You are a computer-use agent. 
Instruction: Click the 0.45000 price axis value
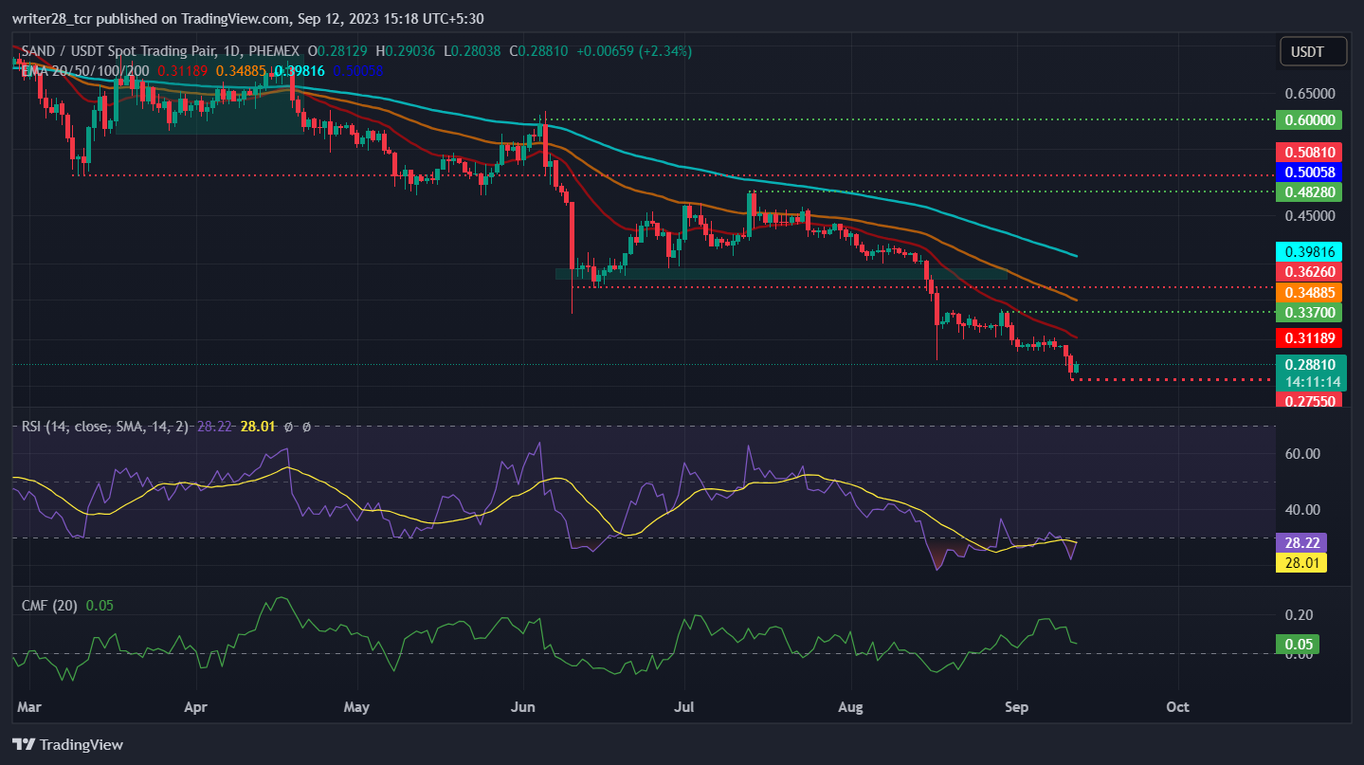pyautogui.click(x=1311, y=215)
